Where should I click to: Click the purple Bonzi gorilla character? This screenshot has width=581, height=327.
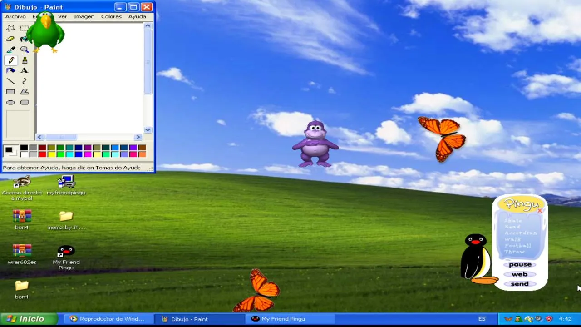tap(315, 144)
